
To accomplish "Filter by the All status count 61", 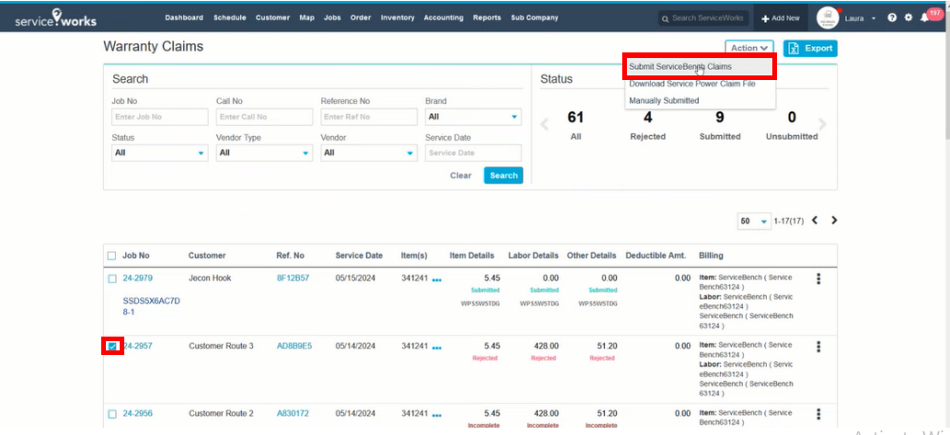I will coord(575,125).
